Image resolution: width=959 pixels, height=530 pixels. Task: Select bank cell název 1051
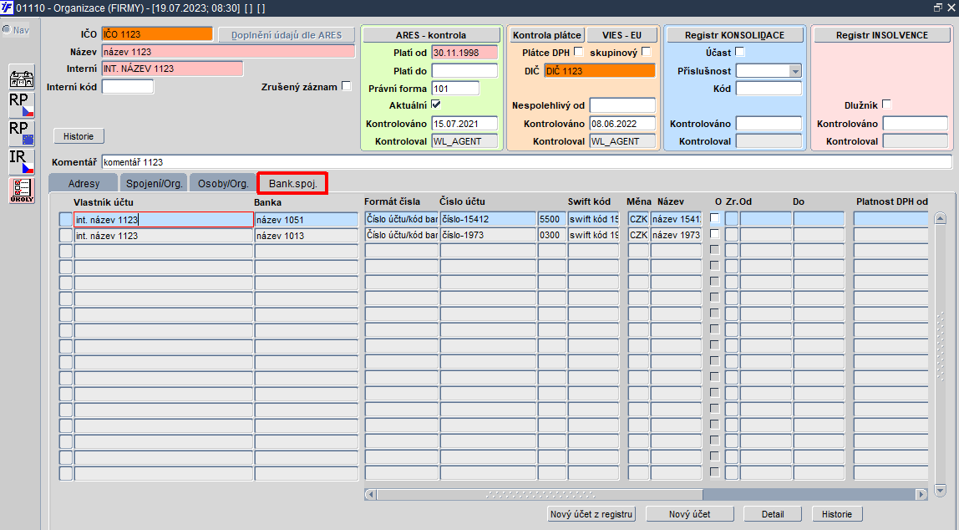tap(307, 220)
